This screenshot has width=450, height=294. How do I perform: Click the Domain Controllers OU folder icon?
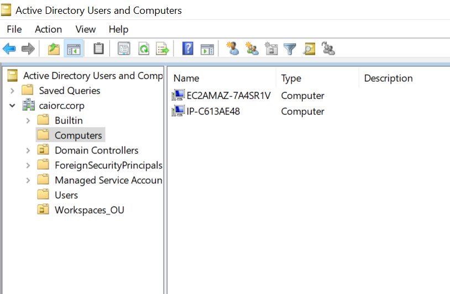pyautogui.click(x=43, y=150)
